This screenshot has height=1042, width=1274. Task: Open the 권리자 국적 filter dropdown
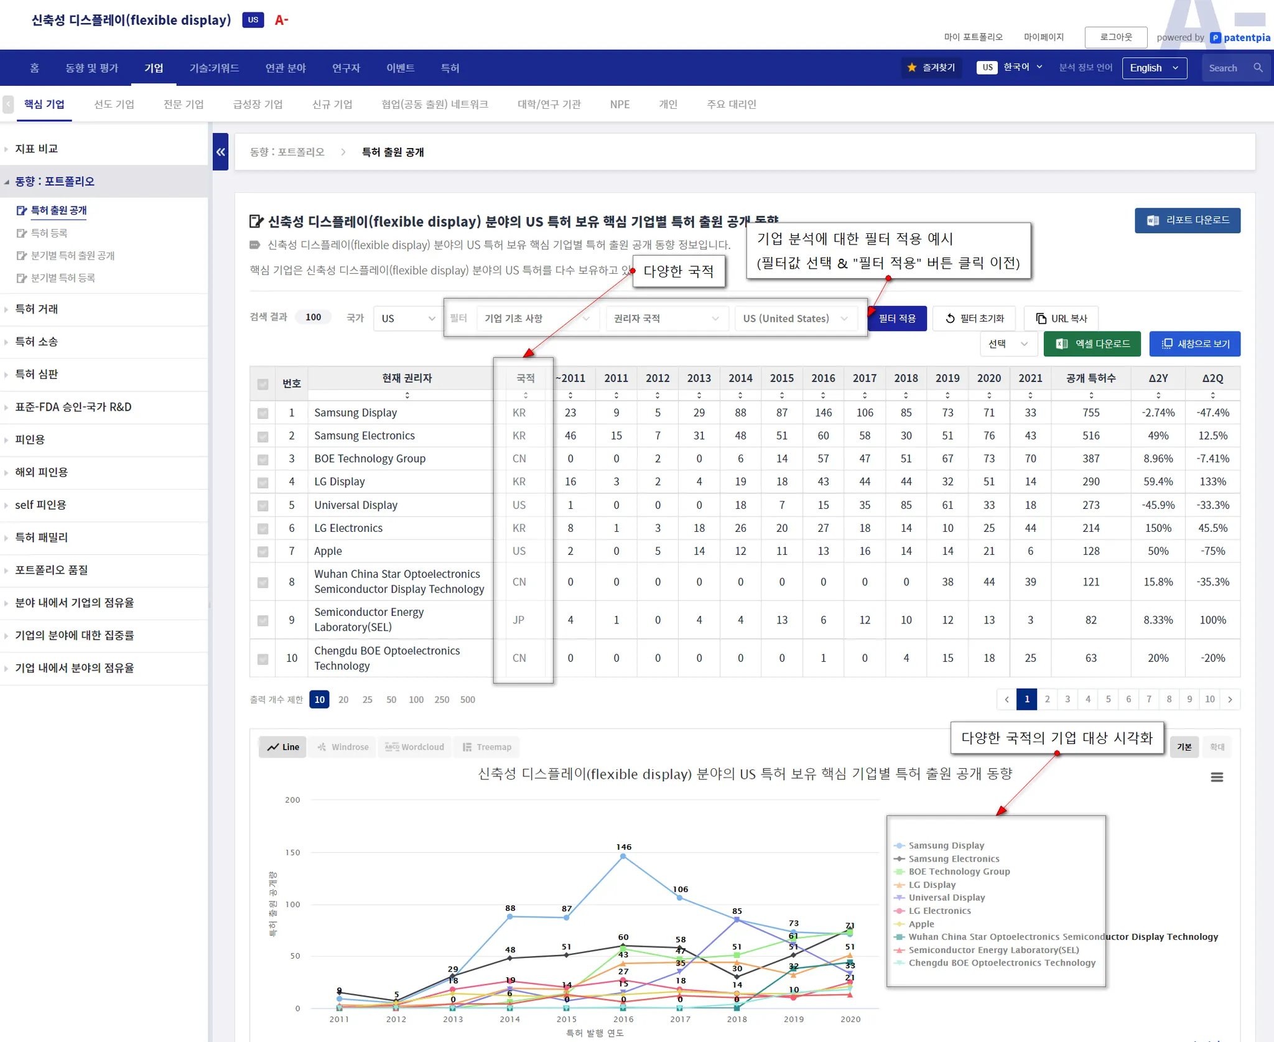point(666,319)
